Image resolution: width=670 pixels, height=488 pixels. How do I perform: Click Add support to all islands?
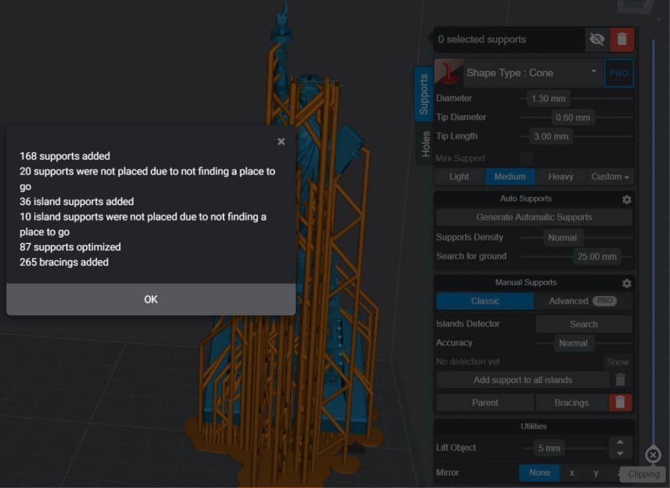click(522, 380)
